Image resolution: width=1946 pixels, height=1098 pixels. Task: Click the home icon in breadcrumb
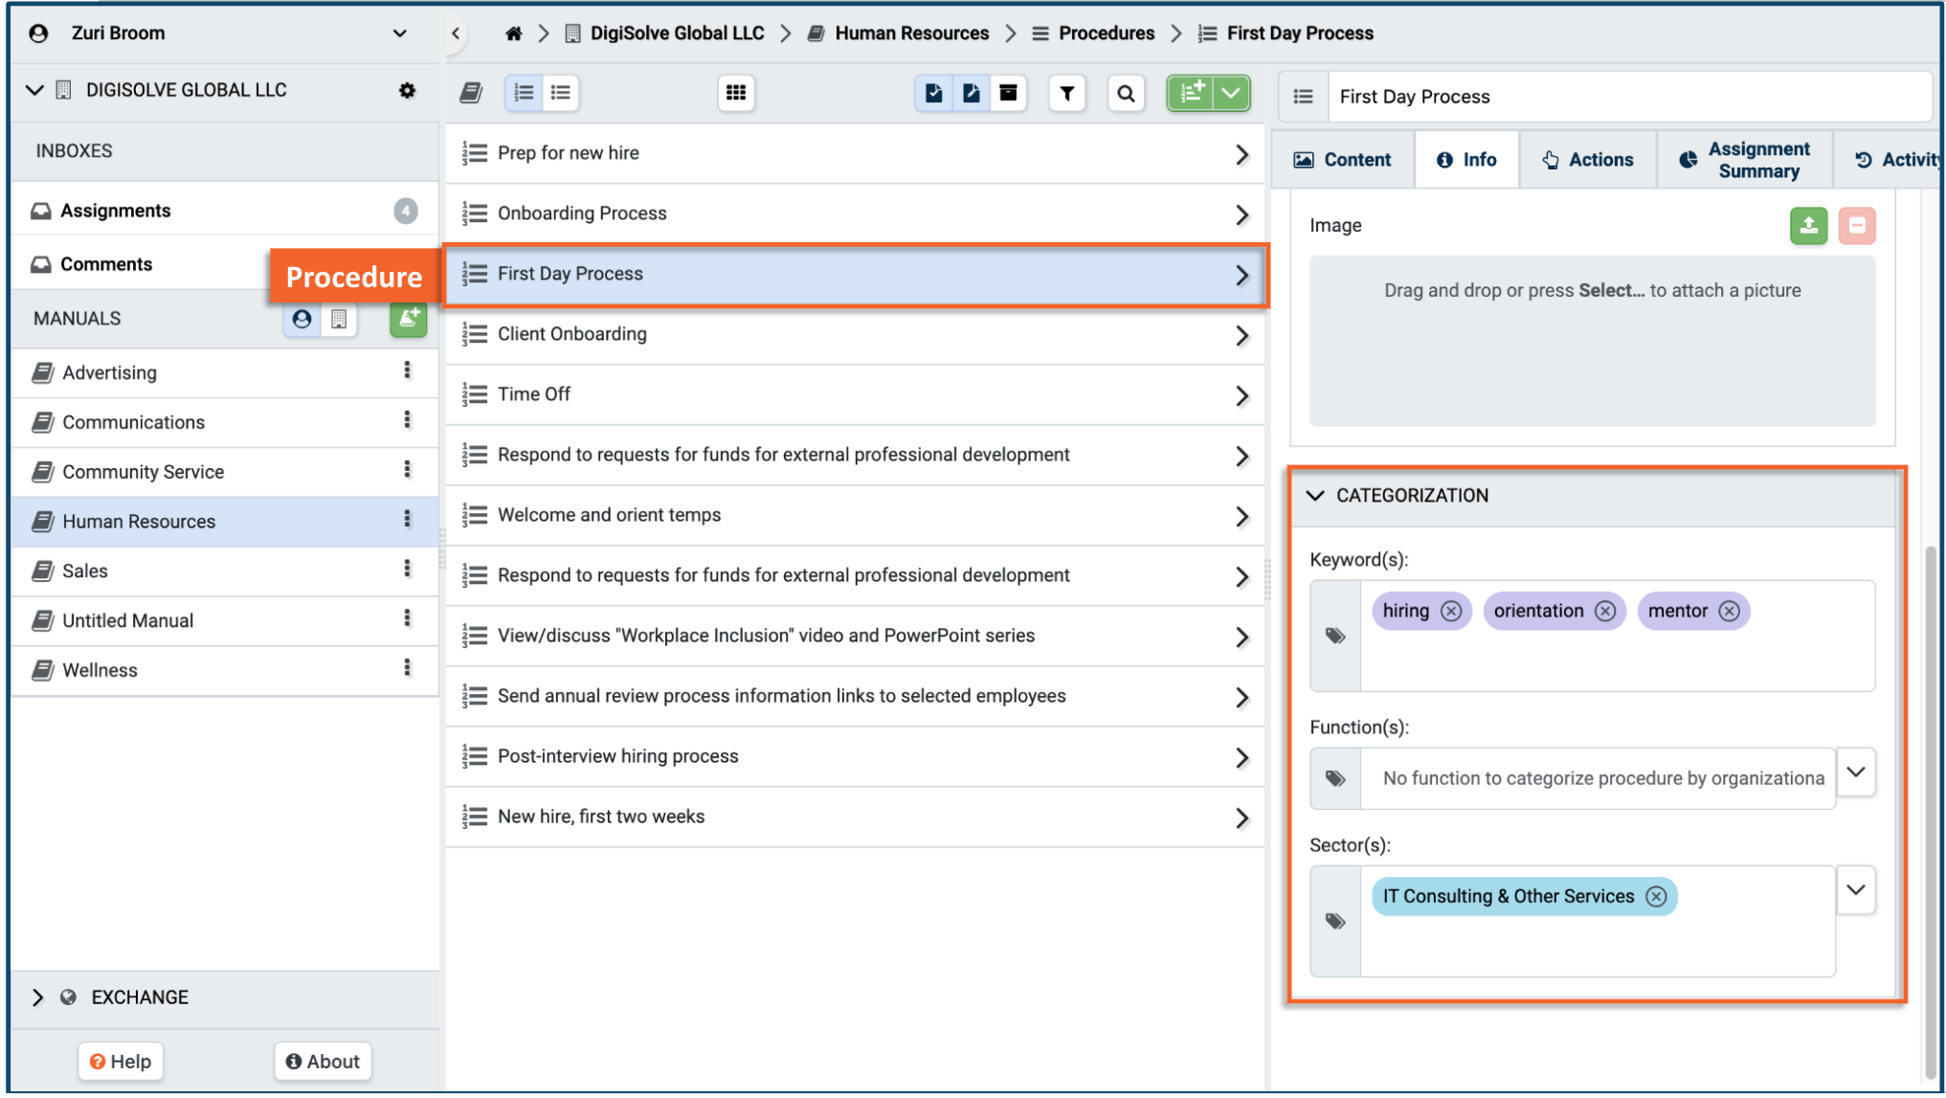[x=514, y=34]
